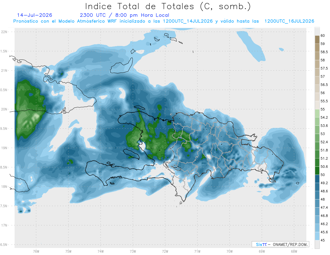Pick the blue swatch between 47.4 and 48
This screenshot has height=255, width=330.
pyautogui.click(x=317, y=203)
